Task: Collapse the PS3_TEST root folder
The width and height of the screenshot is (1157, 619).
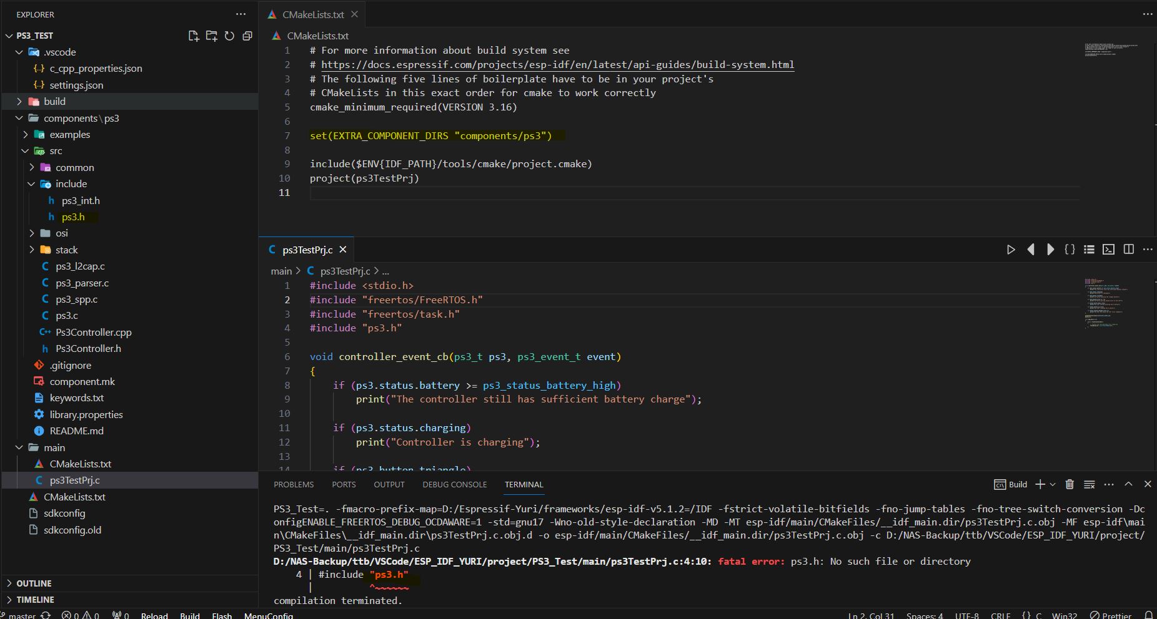Action: click(x=9, y=36)
